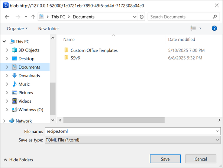Image resolution: width=223 pixels, height=168 pixels.
Task: Click the horizontal scrollbar thumb
Action: pyautogui.click(x=114, y=120)
